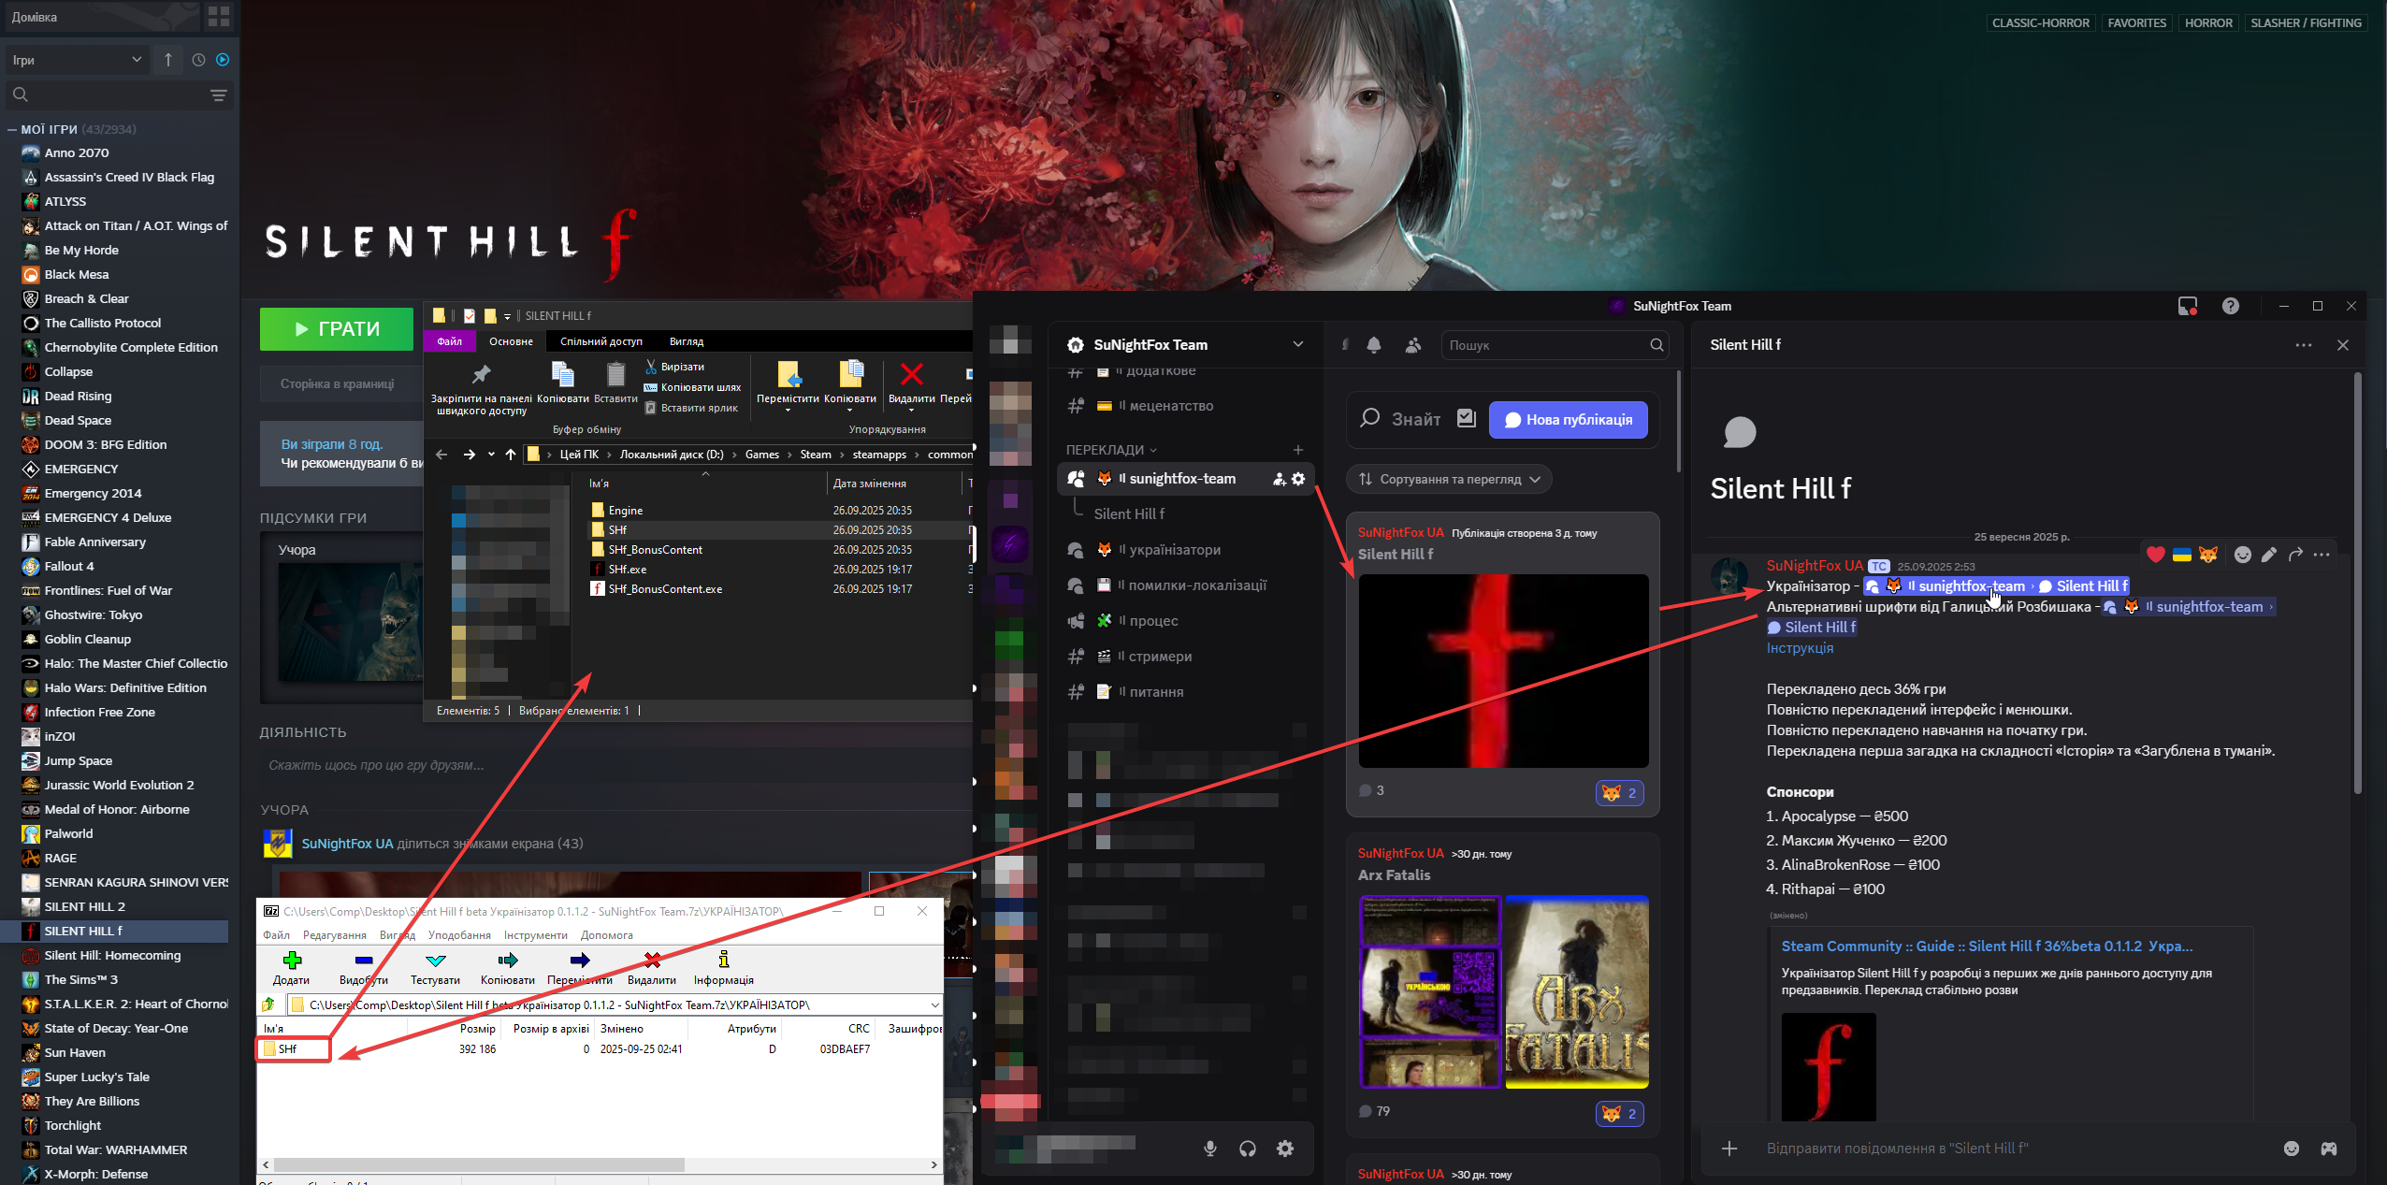Screen dimensions: 2387x1185
Task: Collapse the ПЕРЕКЛАДИ channel category
Action: click(1112, 450)
